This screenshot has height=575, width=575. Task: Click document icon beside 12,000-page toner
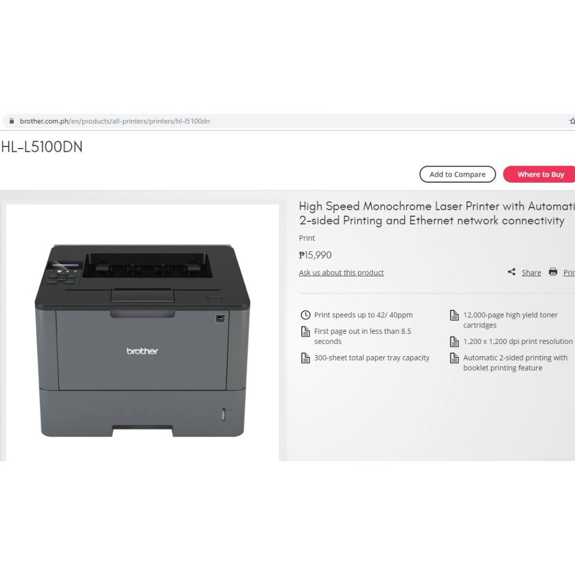click(454, 315)
